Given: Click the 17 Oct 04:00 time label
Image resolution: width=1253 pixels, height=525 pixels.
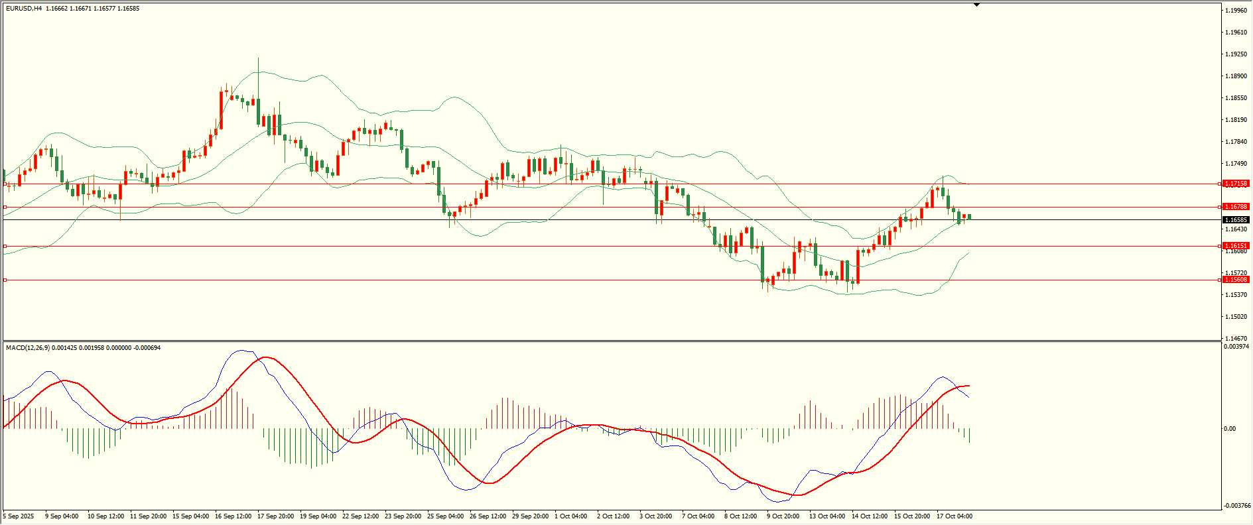Looking at the screenshot, I should [x=954, y=516].
